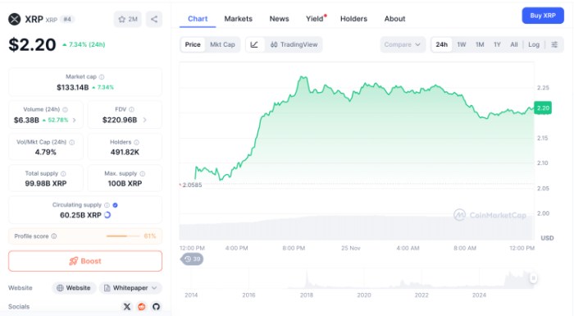Open the Markets tab
Screen dimensions: 574x316
tap(239, 19)
